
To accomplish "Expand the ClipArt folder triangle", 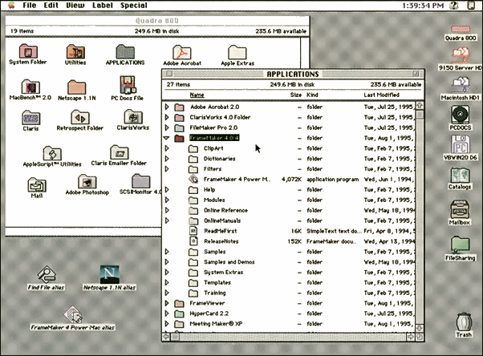I will (167, 148).
